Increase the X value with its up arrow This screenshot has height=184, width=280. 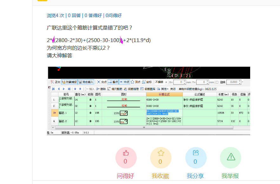184,81
